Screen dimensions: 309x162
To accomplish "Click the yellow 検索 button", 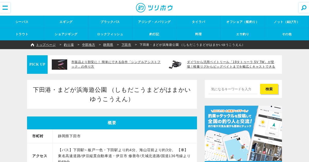I will pos(269,89).
